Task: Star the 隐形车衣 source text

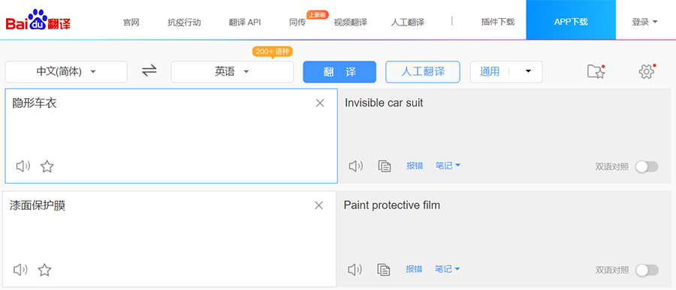Action: [x=47, y=166]
